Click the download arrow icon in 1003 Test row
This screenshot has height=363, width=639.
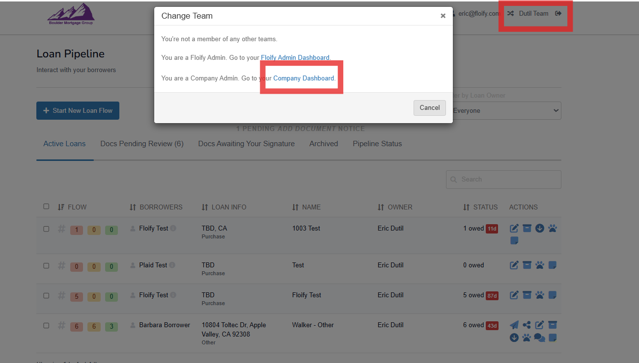tap(539, 229)
